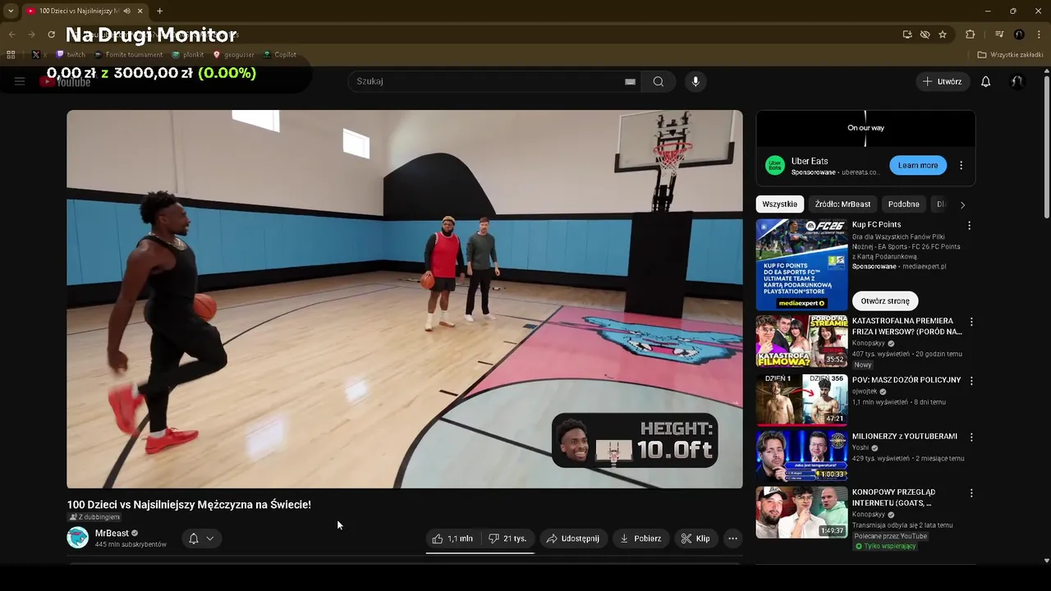The image size is (1051, 591).
Task: Open the on-screen keyboard in search box
Action: [x=630, y=81]
